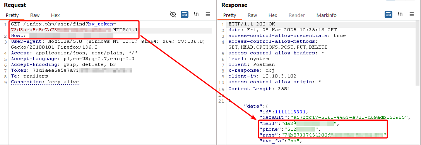The width and height of the screenshot is (421, 145).
Task: Click the "phone":"512 JSON field
Action: click(290, 130)
